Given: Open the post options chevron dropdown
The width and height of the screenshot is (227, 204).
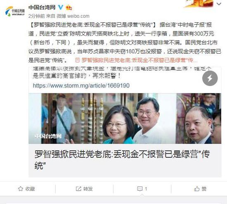Looking at the screenshot, I should coord(219,4).
